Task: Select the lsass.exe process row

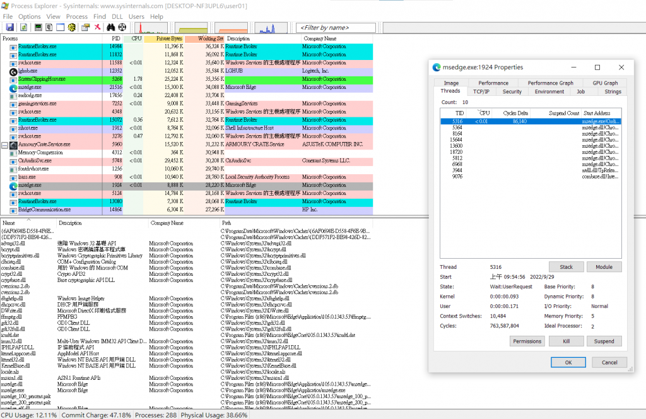Action: (187, 177)
